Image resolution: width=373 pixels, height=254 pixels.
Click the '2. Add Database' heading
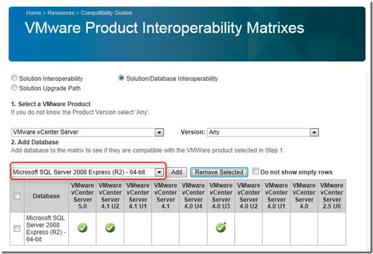[x=35, y=142]
